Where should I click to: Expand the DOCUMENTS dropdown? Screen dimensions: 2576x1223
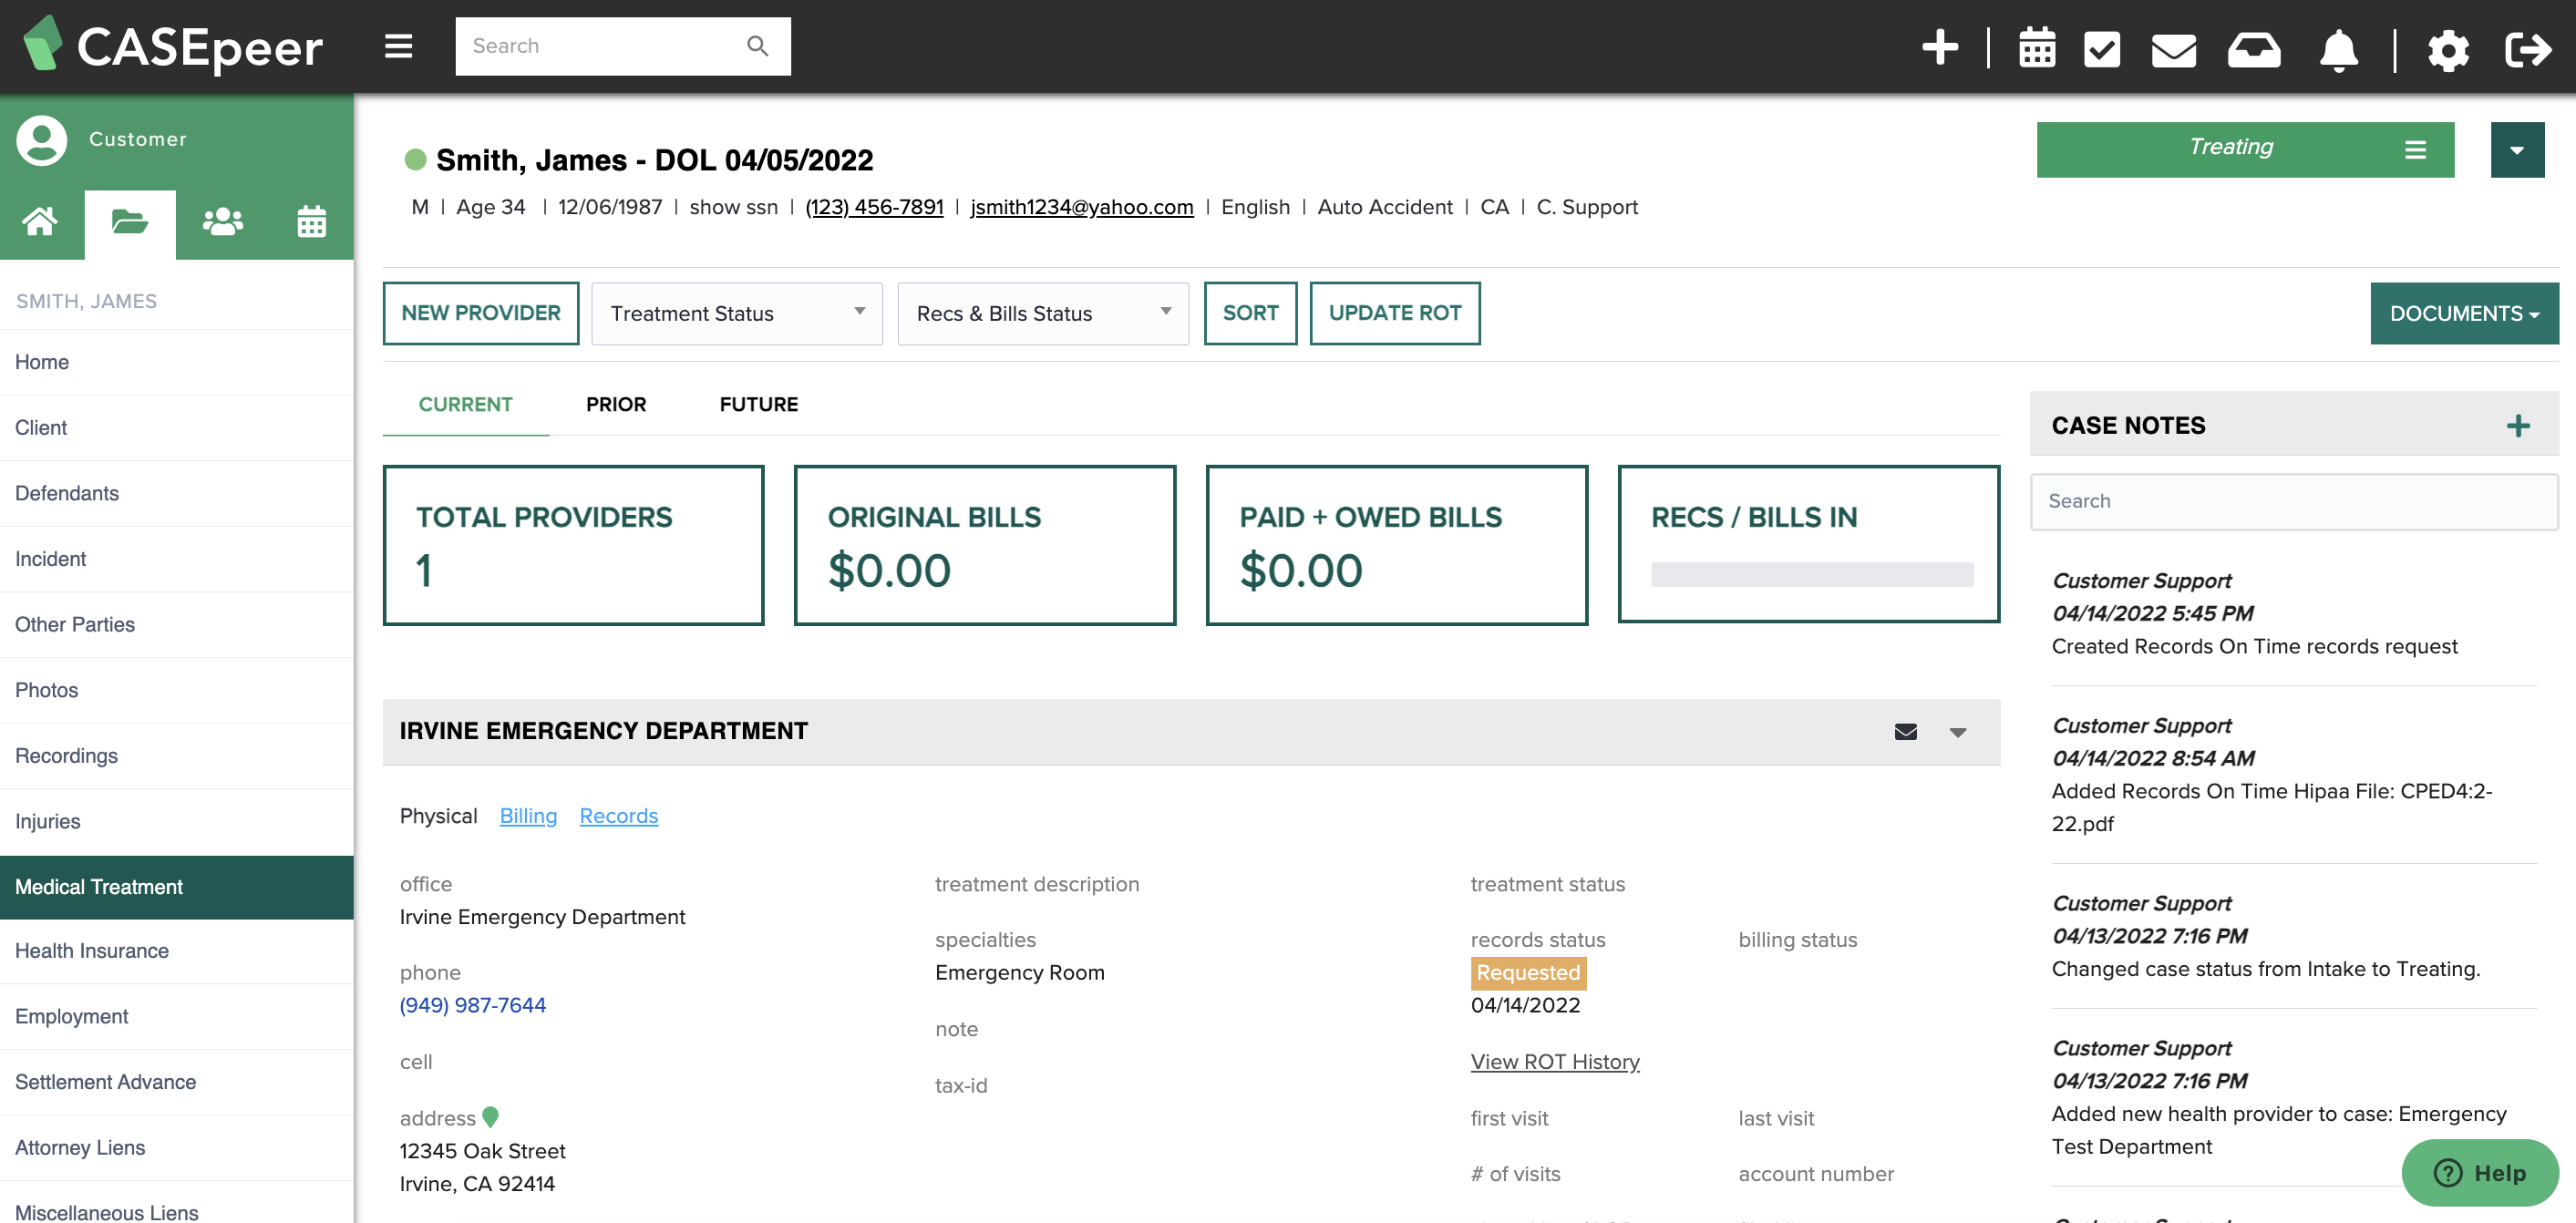(2464, 314)
